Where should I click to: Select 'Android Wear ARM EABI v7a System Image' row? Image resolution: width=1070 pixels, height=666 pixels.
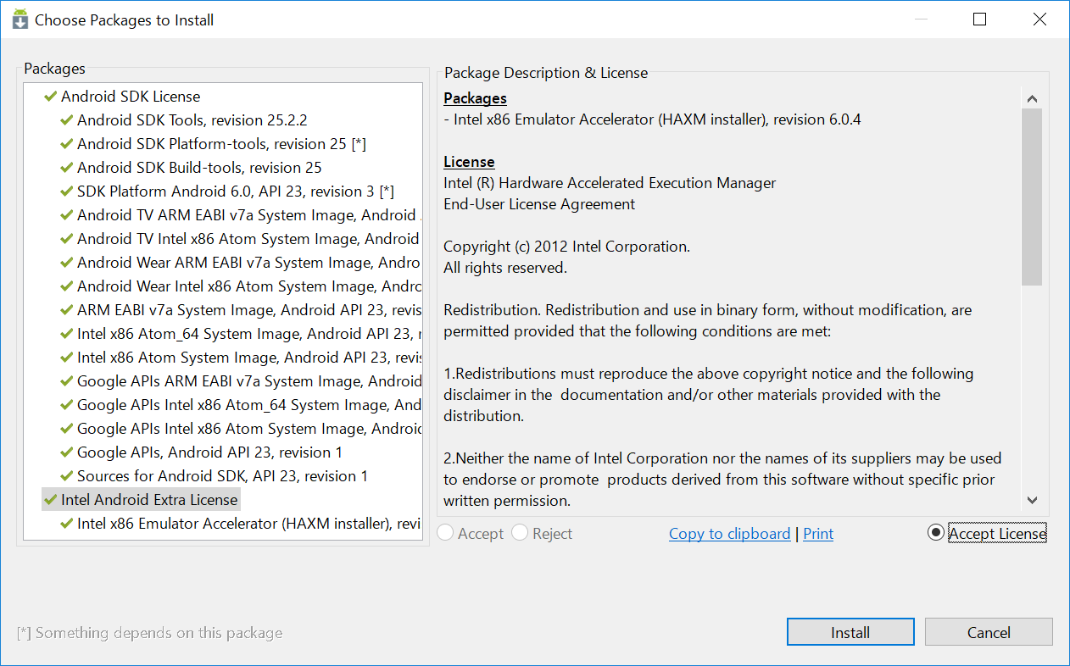[248, 263]
